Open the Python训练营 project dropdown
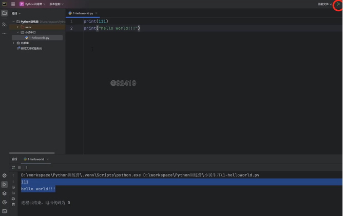343x216 pixels. pyautogui.click(x=32, y=4)
